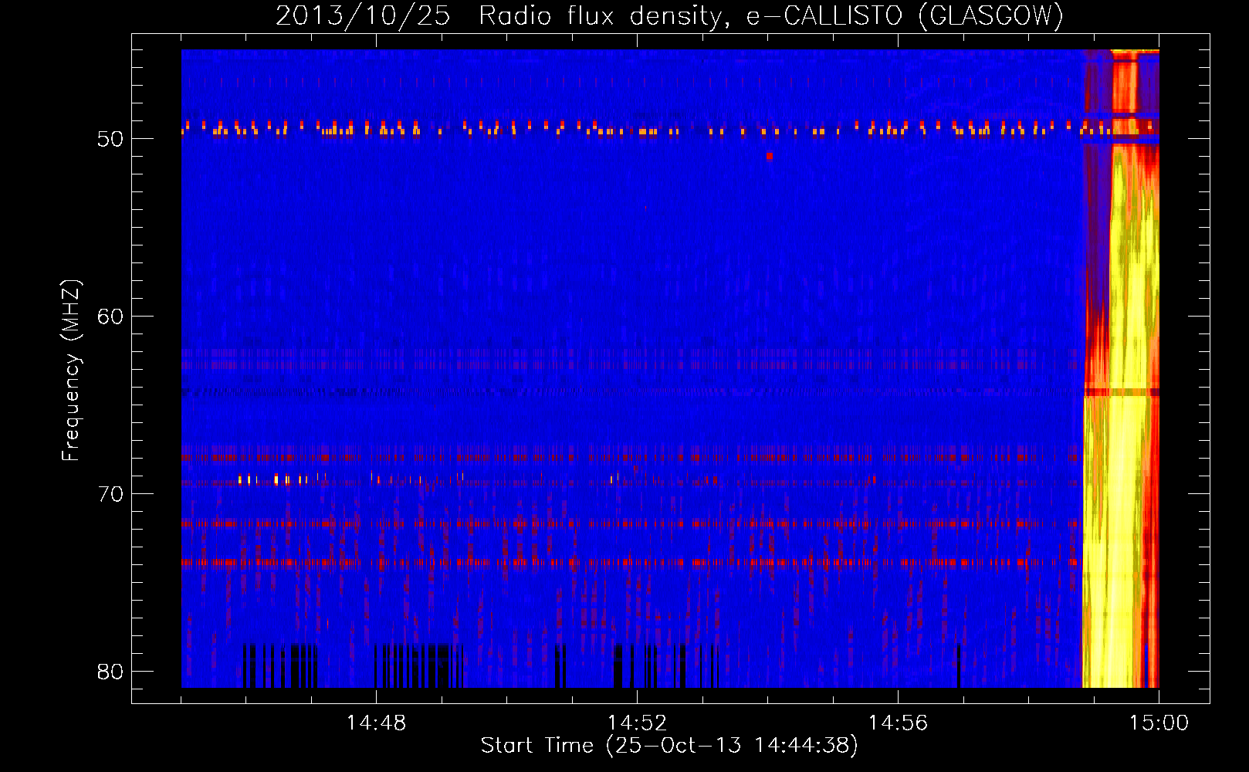The image size is (1249, 772).
Task: Click the 70 frequency tick label
Action: pyautogui.click(x=110, y=494)
